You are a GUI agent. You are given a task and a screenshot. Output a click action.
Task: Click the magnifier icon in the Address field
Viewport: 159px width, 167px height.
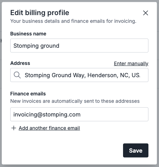pos(17,75)
